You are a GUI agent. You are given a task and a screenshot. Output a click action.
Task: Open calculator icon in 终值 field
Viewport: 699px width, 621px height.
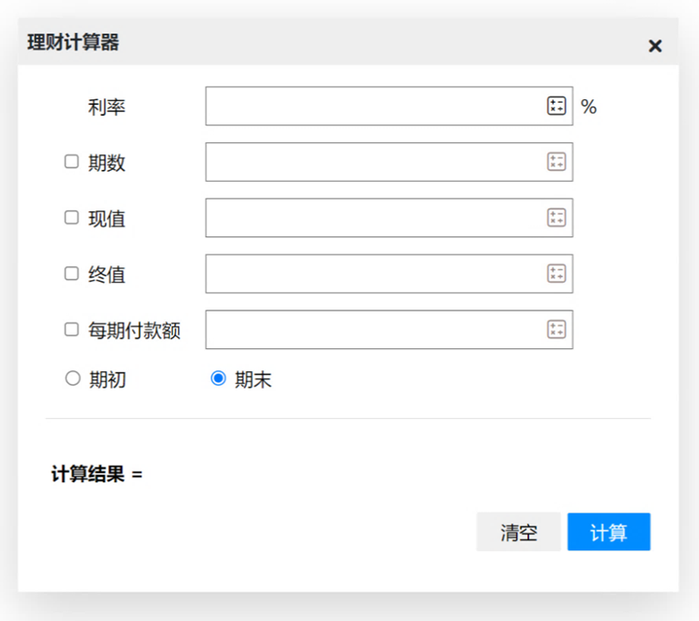point(557,273)
